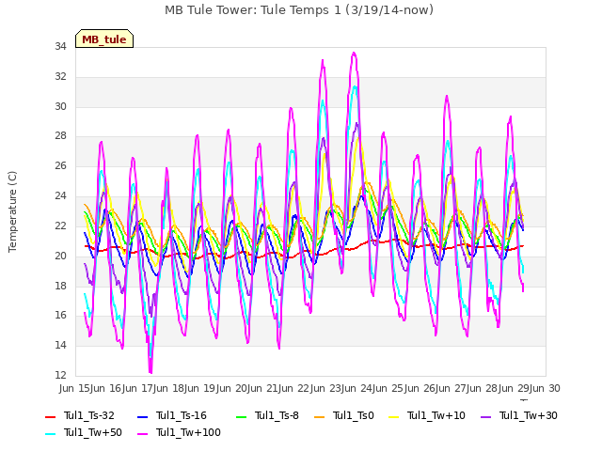Click the Tul1_Ts0 legend label
This screenshot has height=451, width=602.
[354, 415]
